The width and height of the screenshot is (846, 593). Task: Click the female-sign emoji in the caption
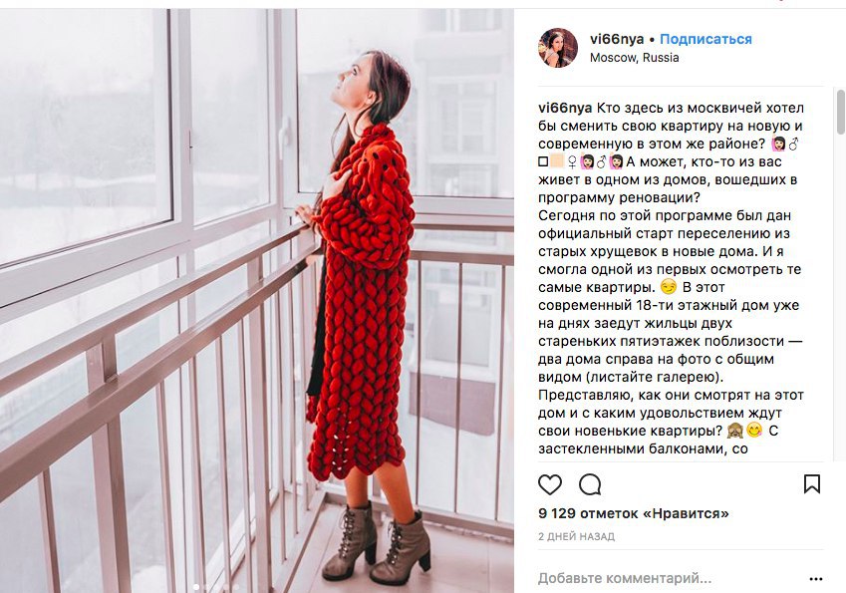coord(572,161)
